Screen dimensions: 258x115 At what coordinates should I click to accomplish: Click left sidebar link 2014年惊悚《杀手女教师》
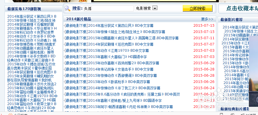pos(31,56)
